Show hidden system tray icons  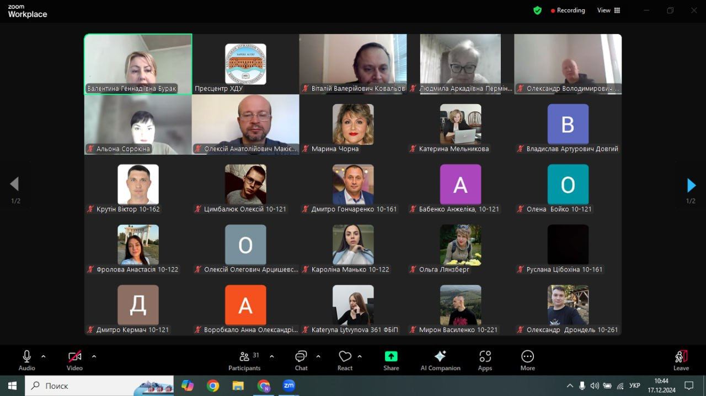[570, 386]
